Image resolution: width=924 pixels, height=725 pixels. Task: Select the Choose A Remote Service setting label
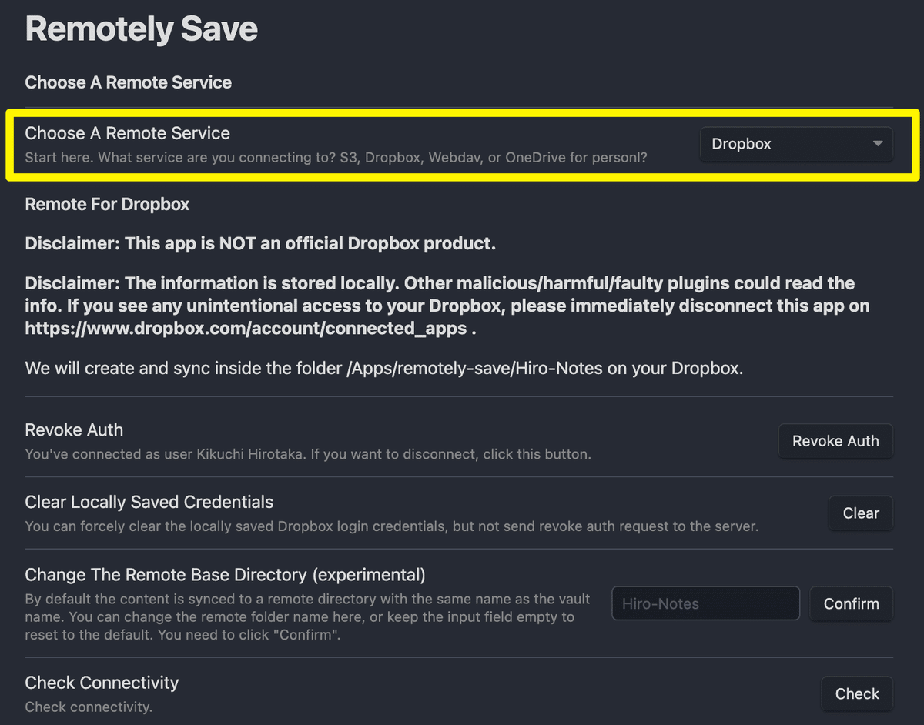pos(127,133)
